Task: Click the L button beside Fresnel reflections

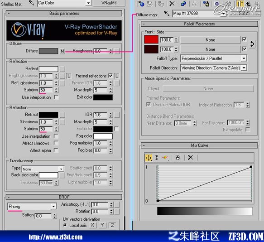Action: [116, 76]
